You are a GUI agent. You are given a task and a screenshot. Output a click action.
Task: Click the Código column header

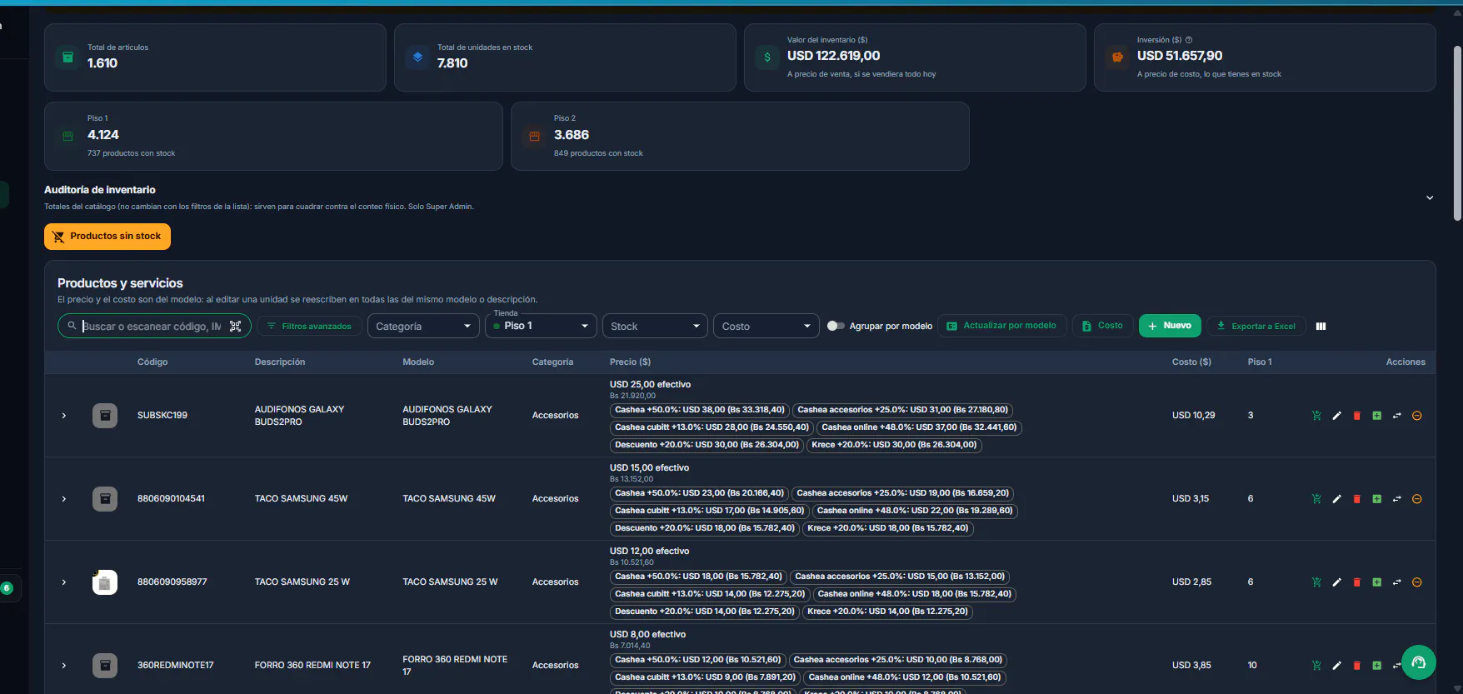tap(152, 362)
